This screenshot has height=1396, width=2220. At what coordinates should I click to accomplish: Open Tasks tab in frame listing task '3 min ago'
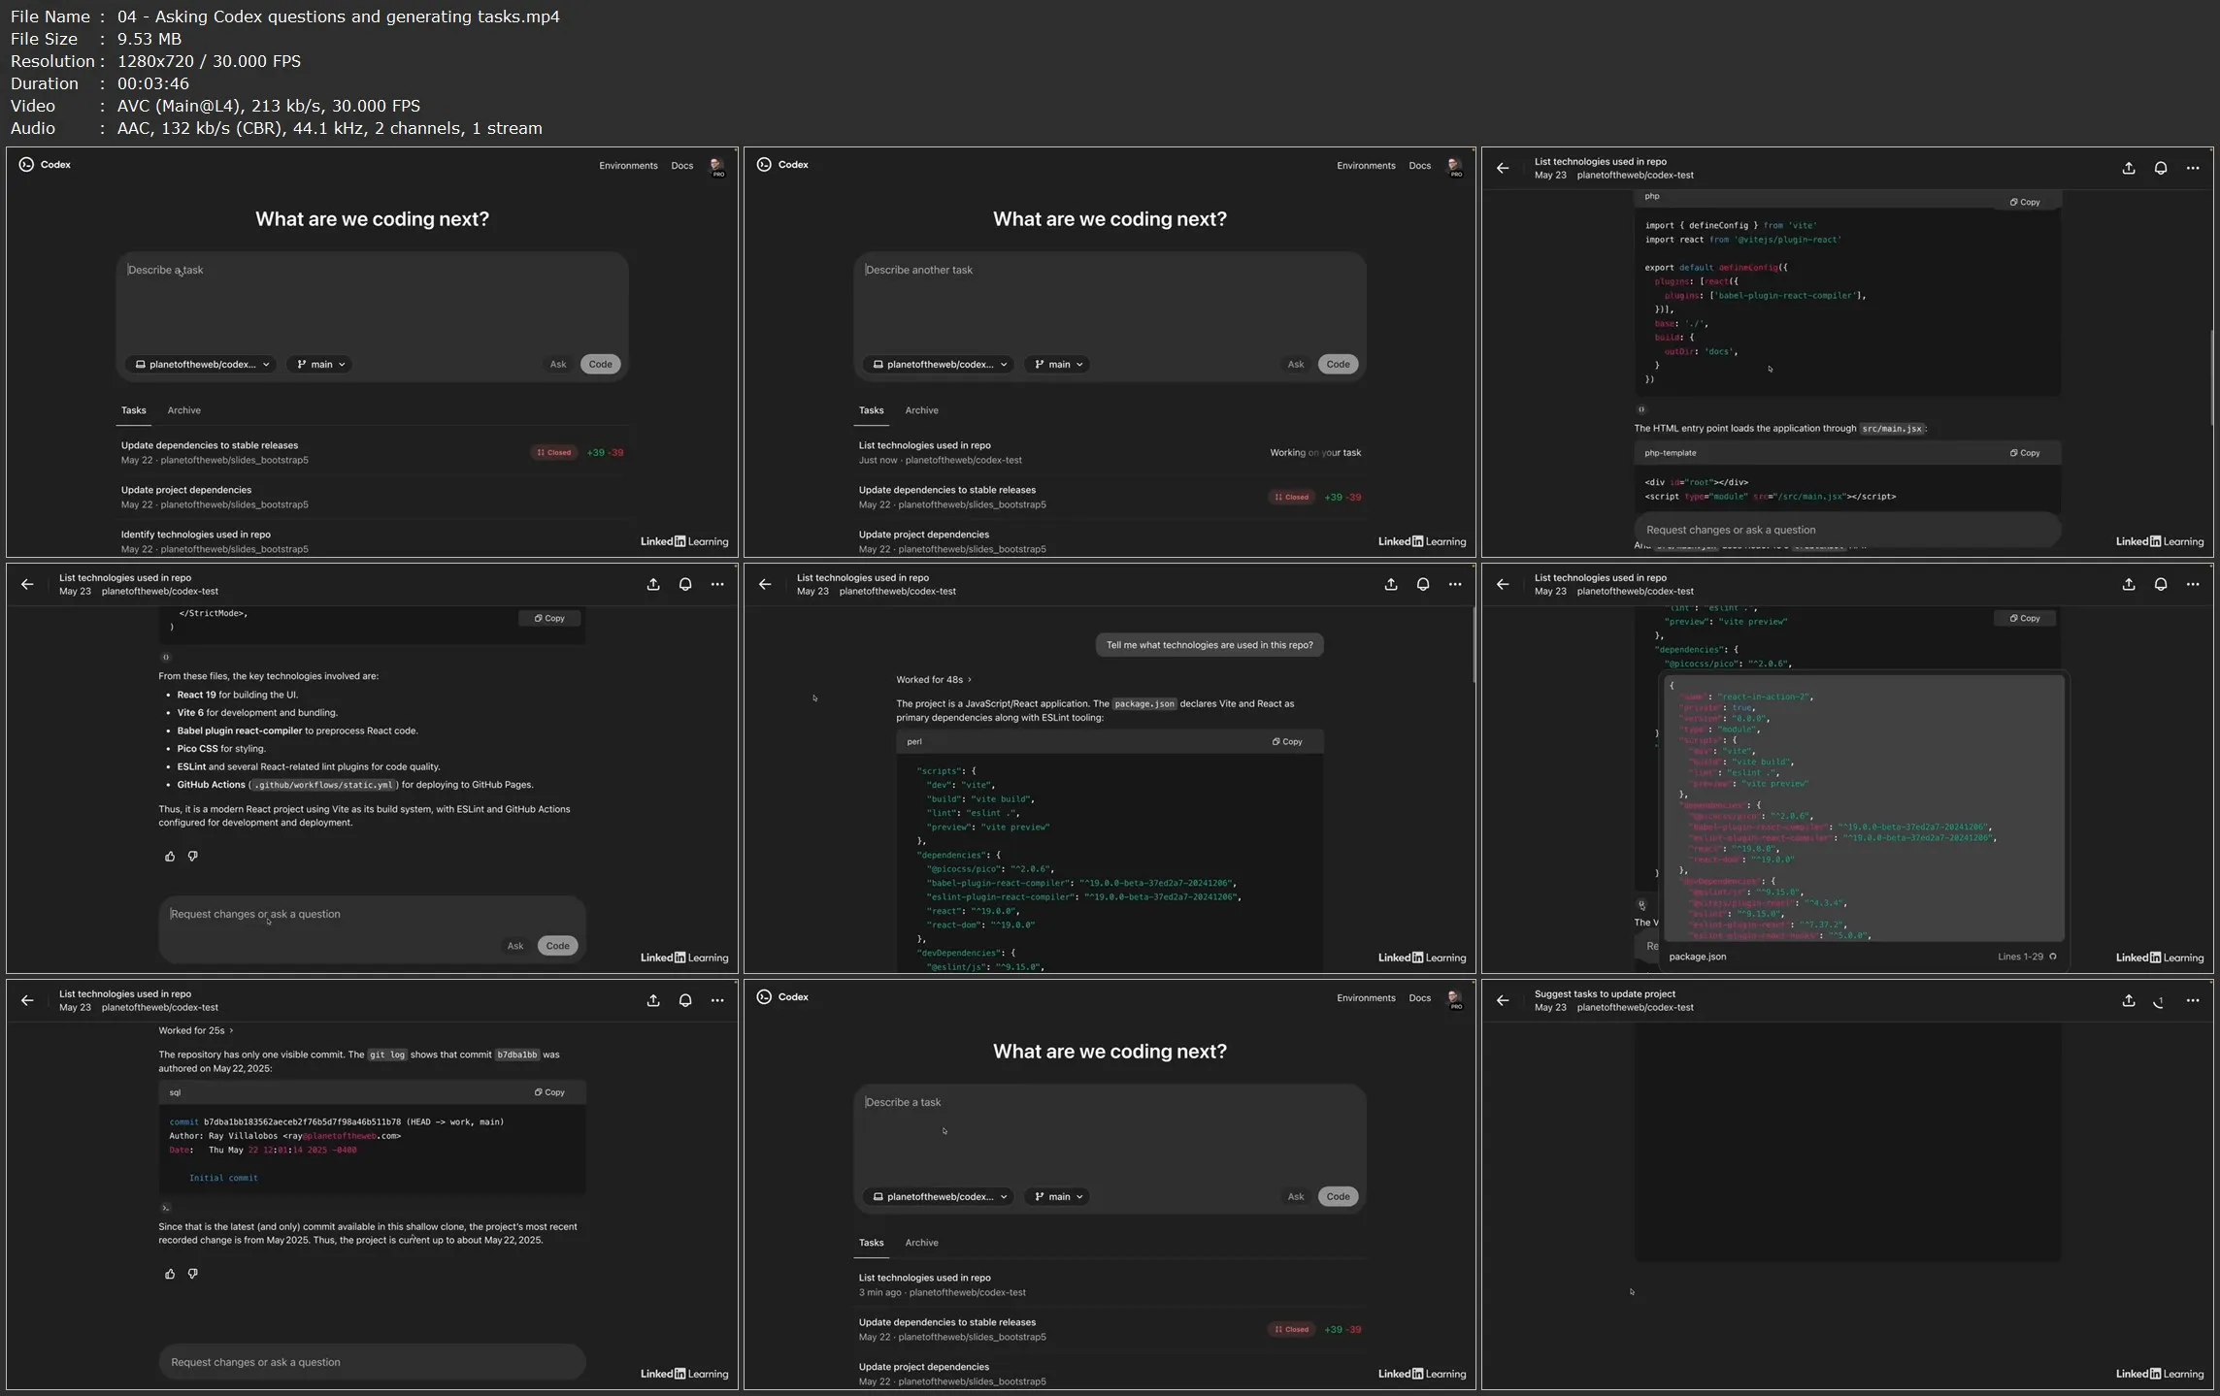(x=871, y=1243)
